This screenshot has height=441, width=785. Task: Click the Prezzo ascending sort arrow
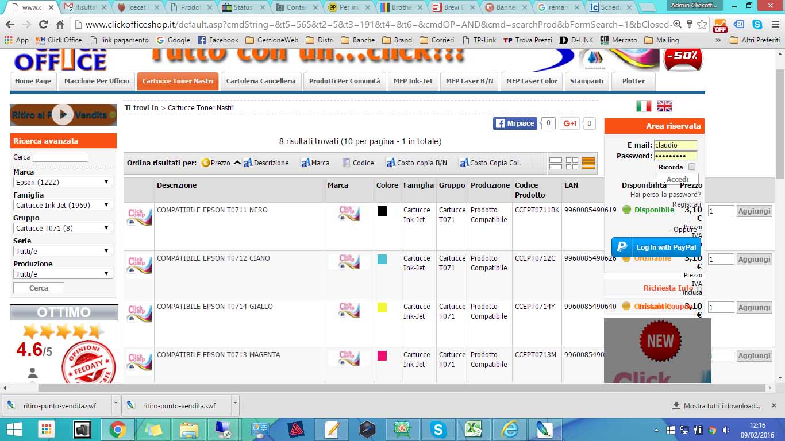click(x=237, y=163)
